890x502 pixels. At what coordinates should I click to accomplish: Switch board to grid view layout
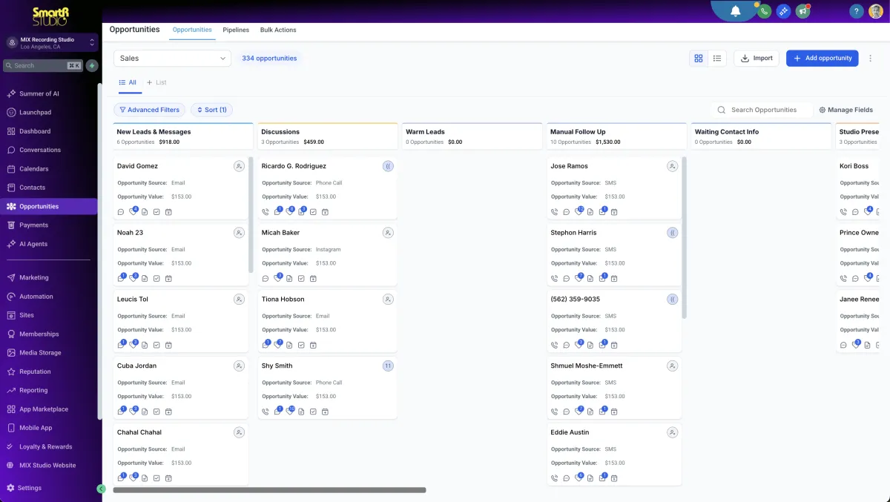point(698,57)
